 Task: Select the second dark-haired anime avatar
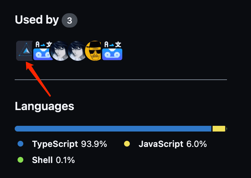[x=77, y=51]
